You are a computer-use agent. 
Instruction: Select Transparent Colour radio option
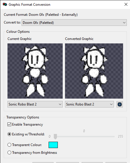pyautogui.click(x=9, y=145)
